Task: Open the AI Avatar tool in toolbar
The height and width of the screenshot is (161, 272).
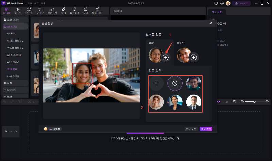Action: coord(97,11)
